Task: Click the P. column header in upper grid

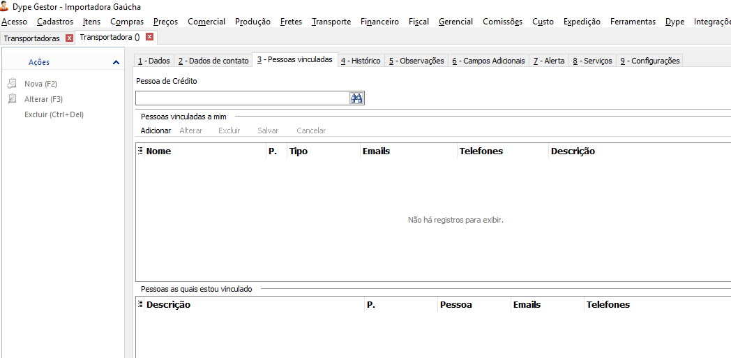Action: pyautogui.click(x=276, y=151)
